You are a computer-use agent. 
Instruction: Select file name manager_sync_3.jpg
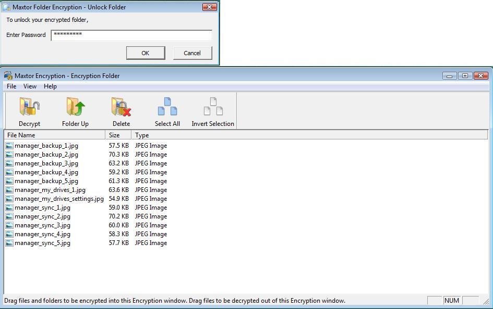tap(42, 225)
